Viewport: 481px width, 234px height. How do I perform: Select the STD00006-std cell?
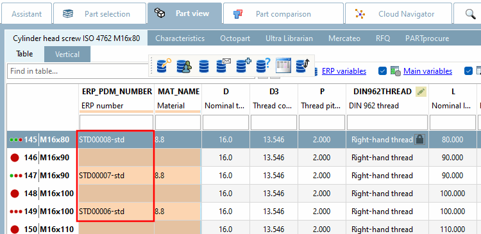pos(116,212)
